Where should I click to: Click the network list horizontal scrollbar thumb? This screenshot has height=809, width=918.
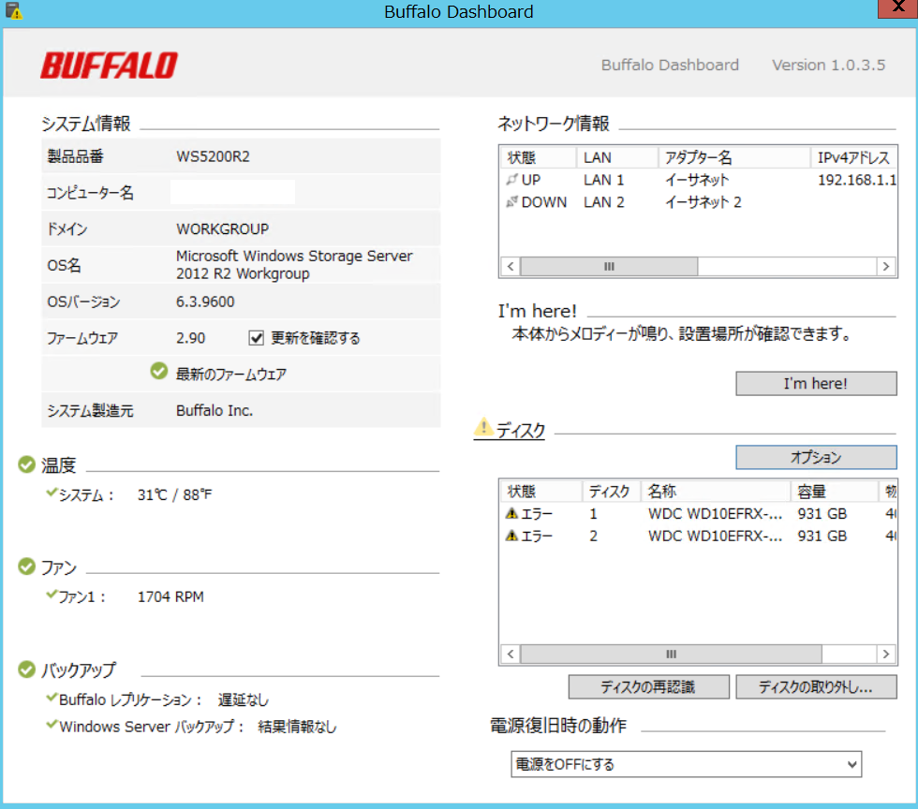pos(609,266)
